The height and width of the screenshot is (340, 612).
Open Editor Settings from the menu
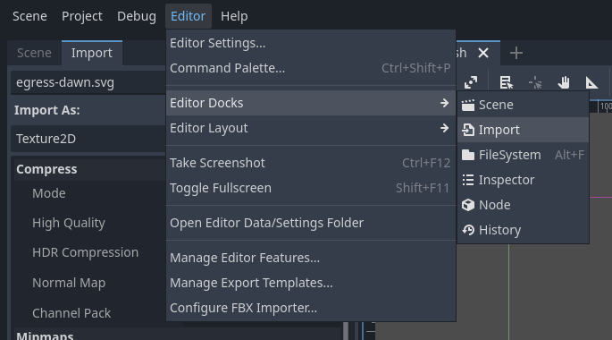(311, 43)
